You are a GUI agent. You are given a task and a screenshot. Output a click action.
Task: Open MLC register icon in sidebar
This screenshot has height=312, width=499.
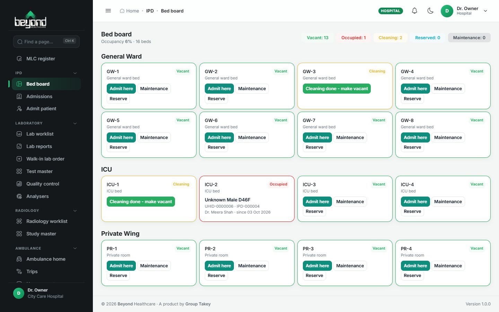(19, 59)
